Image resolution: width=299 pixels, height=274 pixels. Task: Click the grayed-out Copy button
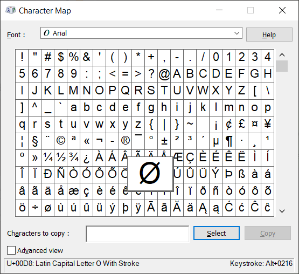(268, 233)
